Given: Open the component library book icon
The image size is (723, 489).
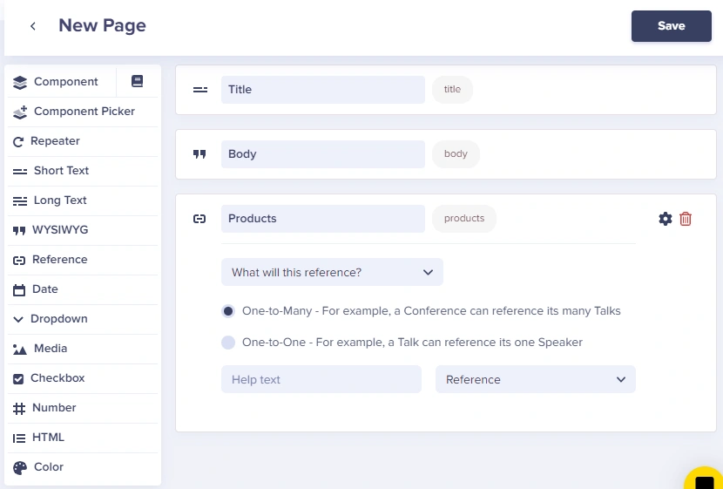Looking at the screenshot, I should (x=137, y=81).
